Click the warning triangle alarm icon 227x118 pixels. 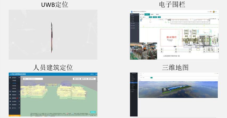10,98
